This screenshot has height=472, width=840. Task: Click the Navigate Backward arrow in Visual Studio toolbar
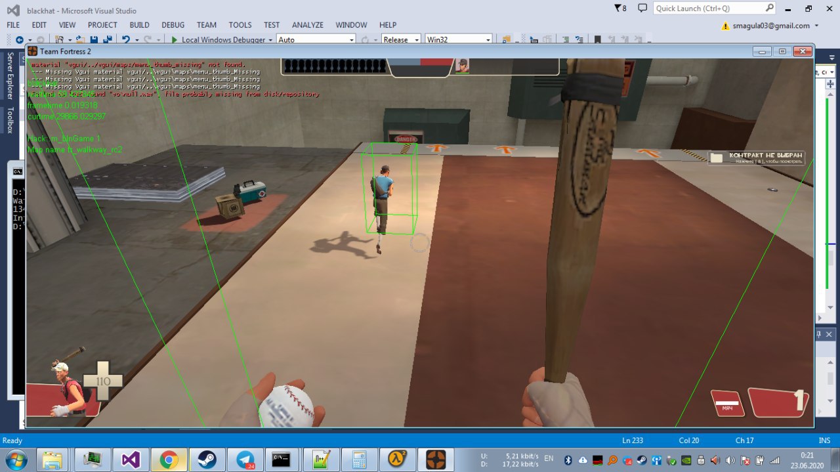tap(20, 40)
